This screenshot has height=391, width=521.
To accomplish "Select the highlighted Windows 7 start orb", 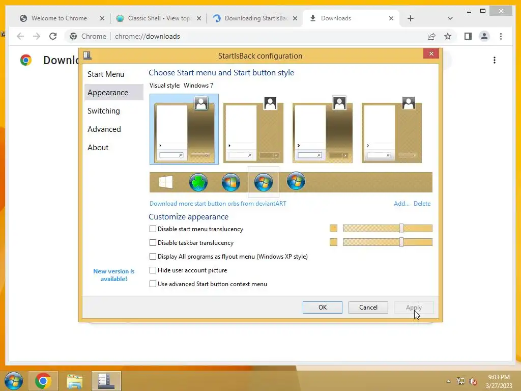I will [264, 182].
